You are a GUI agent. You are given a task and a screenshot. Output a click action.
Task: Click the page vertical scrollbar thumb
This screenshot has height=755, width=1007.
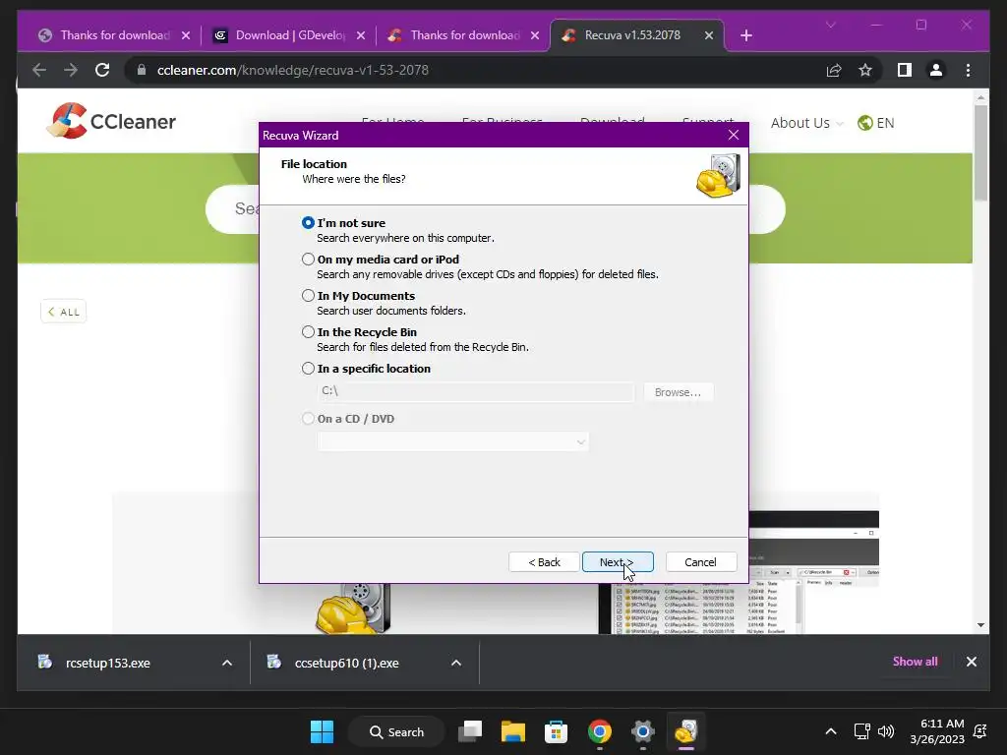980,152
